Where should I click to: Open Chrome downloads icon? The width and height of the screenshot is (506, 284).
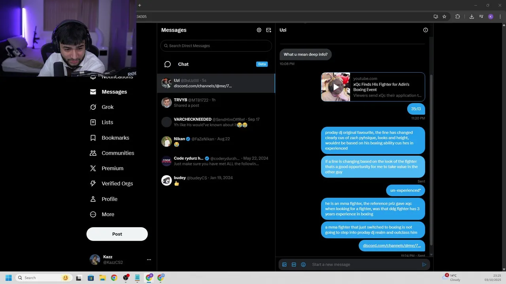tap(472, 17)
